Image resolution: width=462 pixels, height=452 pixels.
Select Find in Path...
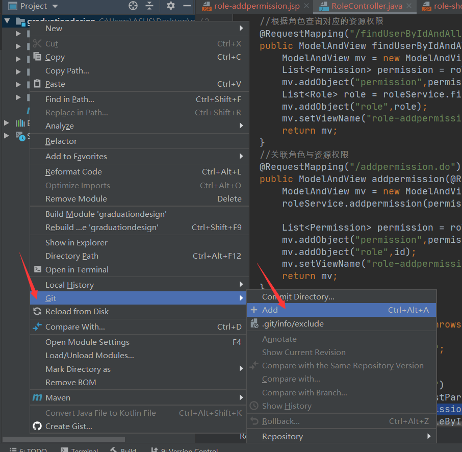pos(139,99)
